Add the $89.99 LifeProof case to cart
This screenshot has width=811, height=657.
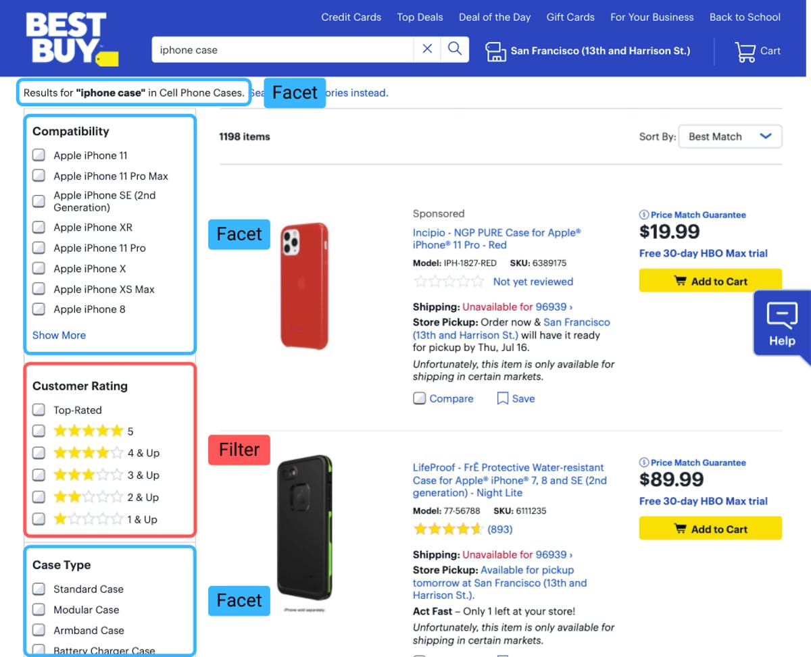(710, 529)
